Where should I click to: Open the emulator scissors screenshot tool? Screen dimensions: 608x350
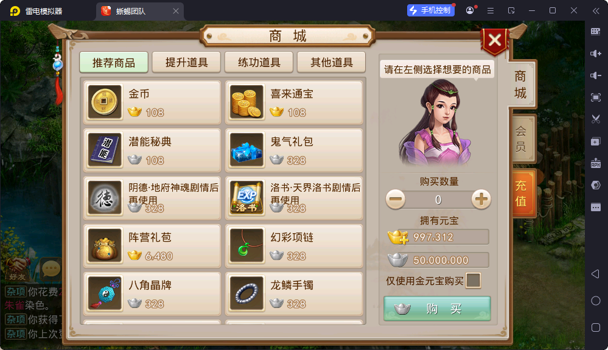coord(596,119)
